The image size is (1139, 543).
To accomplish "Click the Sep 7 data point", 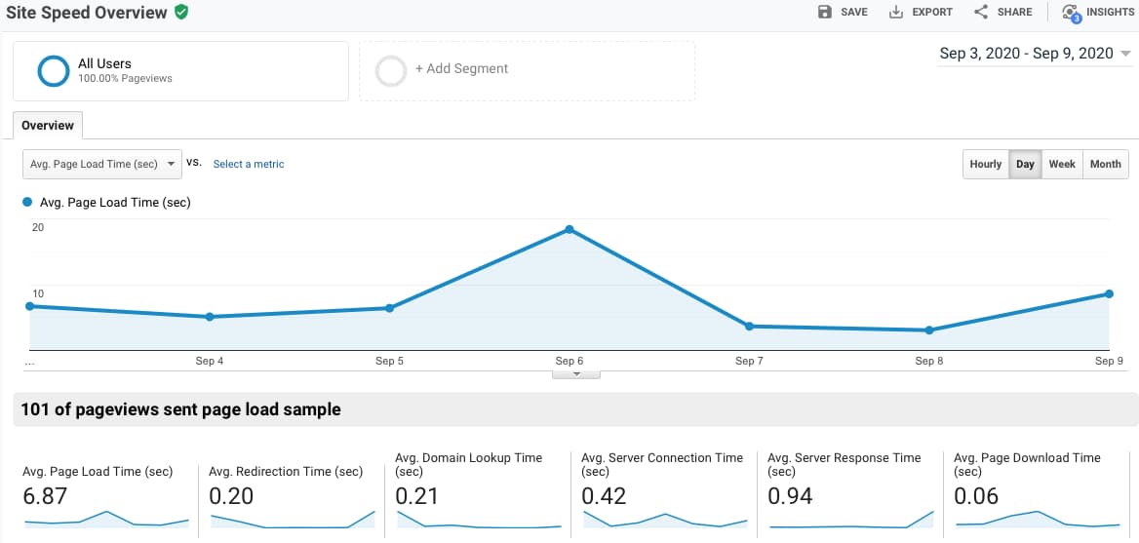I will (749, 326).
